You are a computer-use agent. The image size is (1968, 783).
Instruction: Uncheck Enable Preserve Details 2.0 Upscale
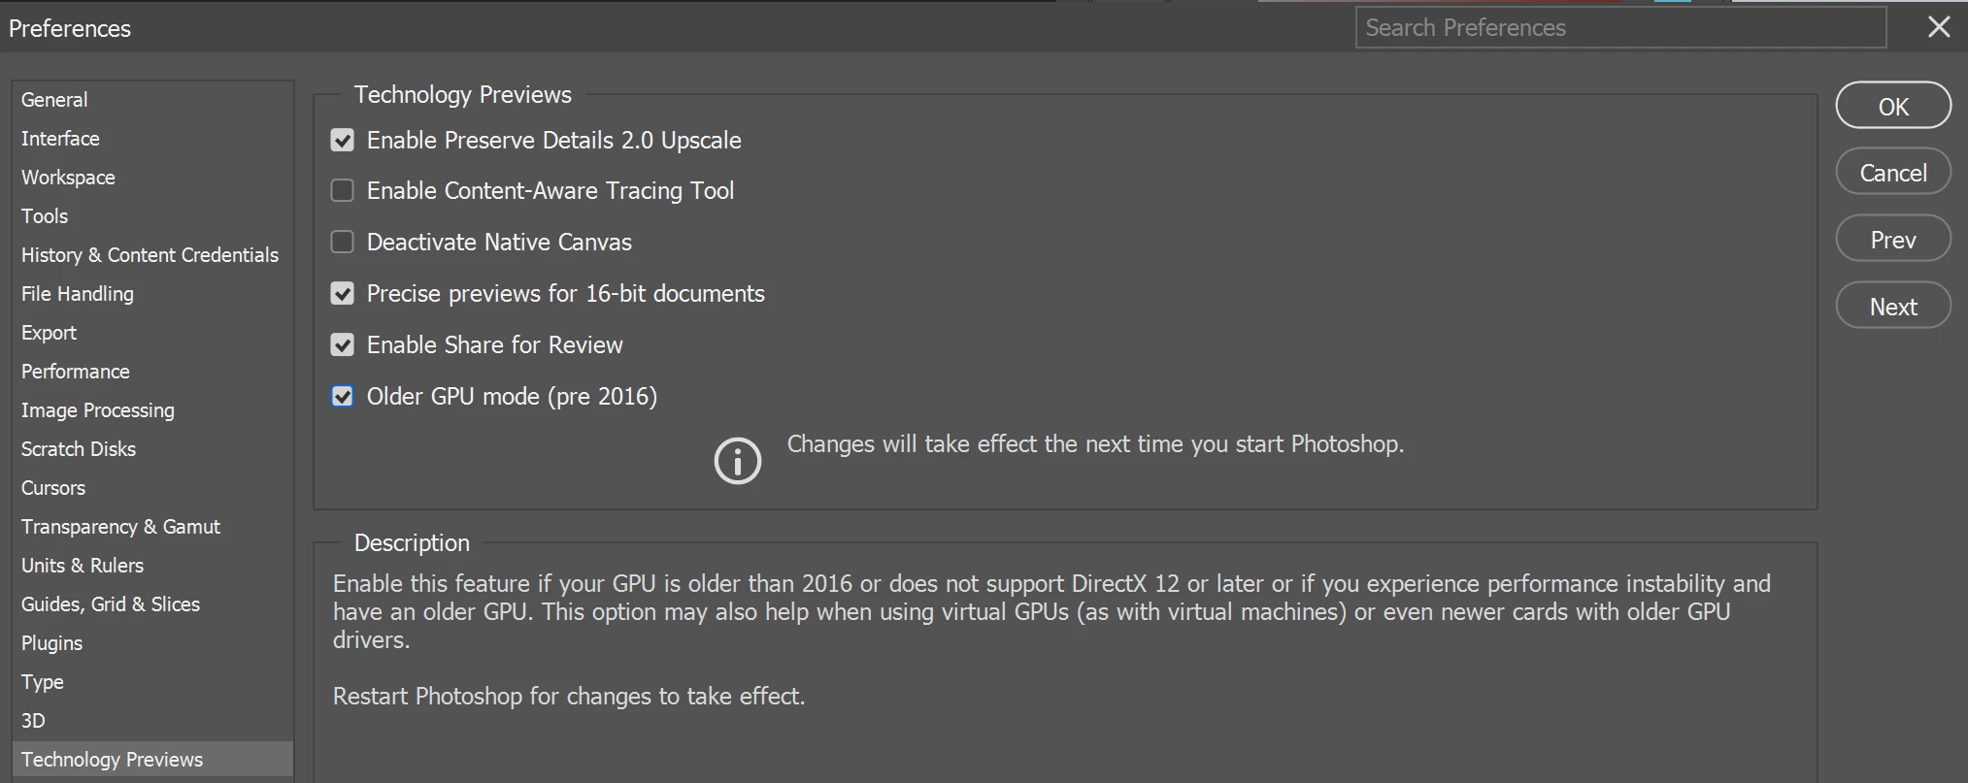click(x=343, y=141)
